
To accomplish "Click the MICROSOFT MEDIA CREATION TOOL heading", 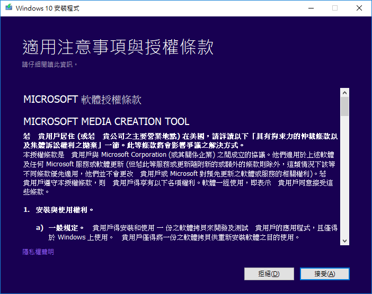I will coord(107,121).
